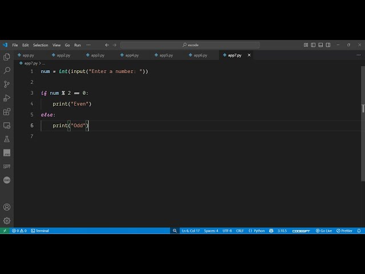
Task: Open Remote Explorer view
Action: point(7,126)
